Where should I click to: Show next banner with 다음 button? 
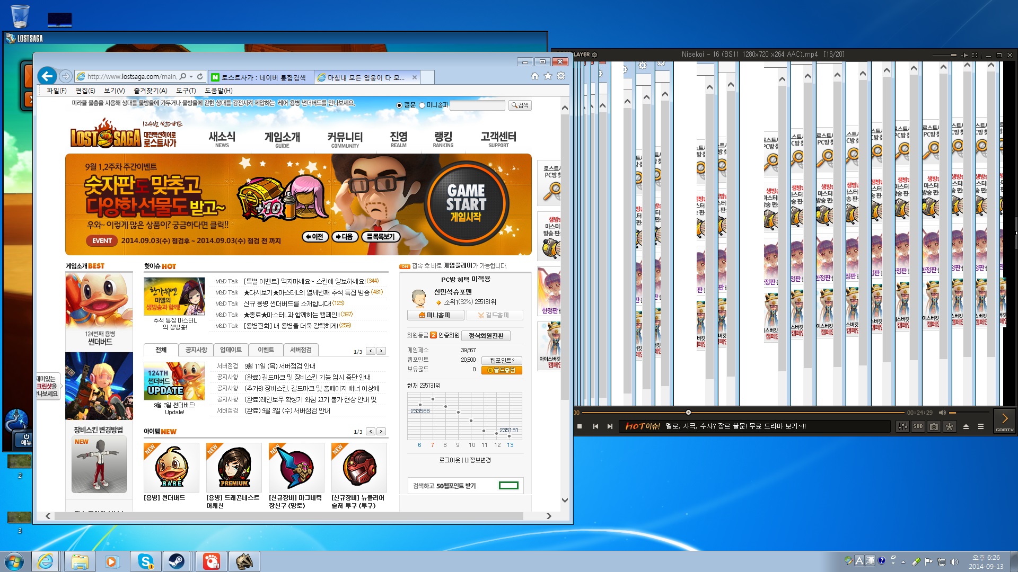[x=345, y=237]
